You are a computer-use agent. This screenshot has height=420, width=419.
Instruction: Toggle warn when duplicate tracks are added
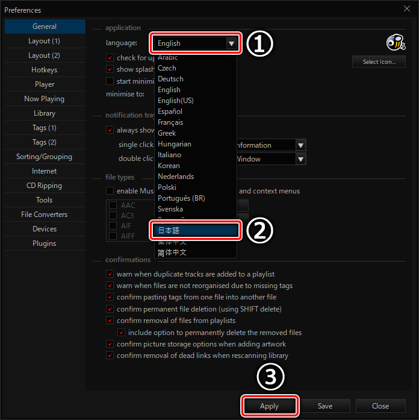tap(110, 274)
